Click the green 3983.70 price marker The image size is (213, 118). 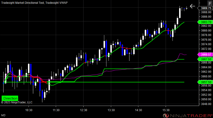205,22
